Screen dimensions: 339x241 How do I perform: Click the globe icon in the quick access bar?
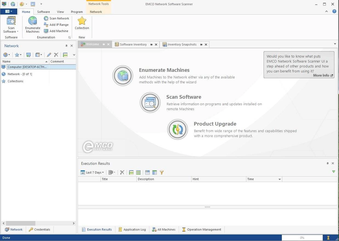coord(13,4)
